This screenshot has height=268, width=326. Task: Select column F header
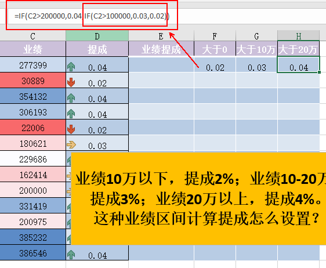215,36
